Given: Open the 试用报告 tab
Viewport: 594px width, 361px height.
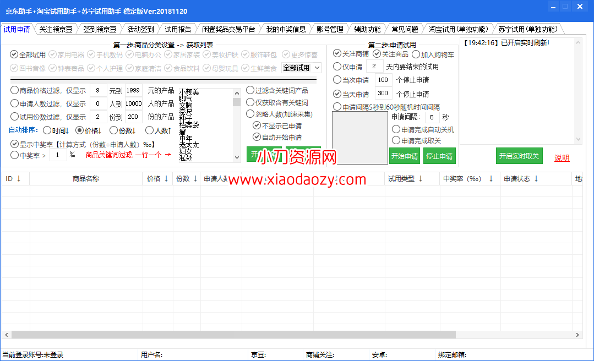Looking at the screenshot, I should coord(178,29).
